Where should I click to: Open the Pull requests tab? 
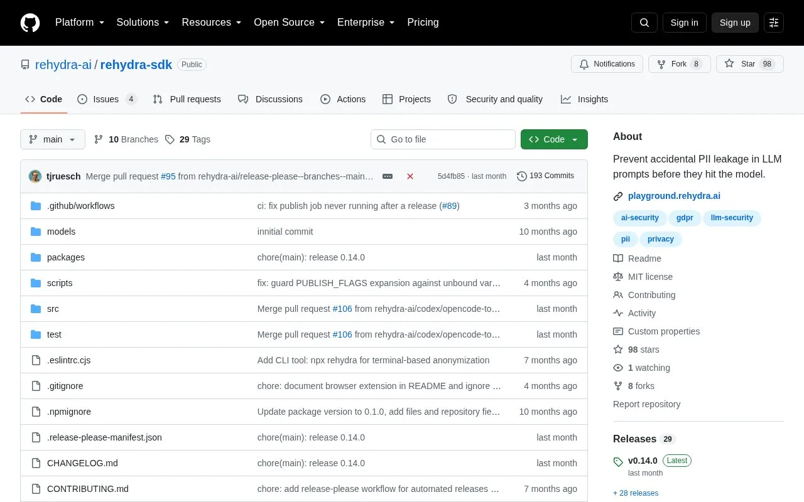(x=187, y=99)
